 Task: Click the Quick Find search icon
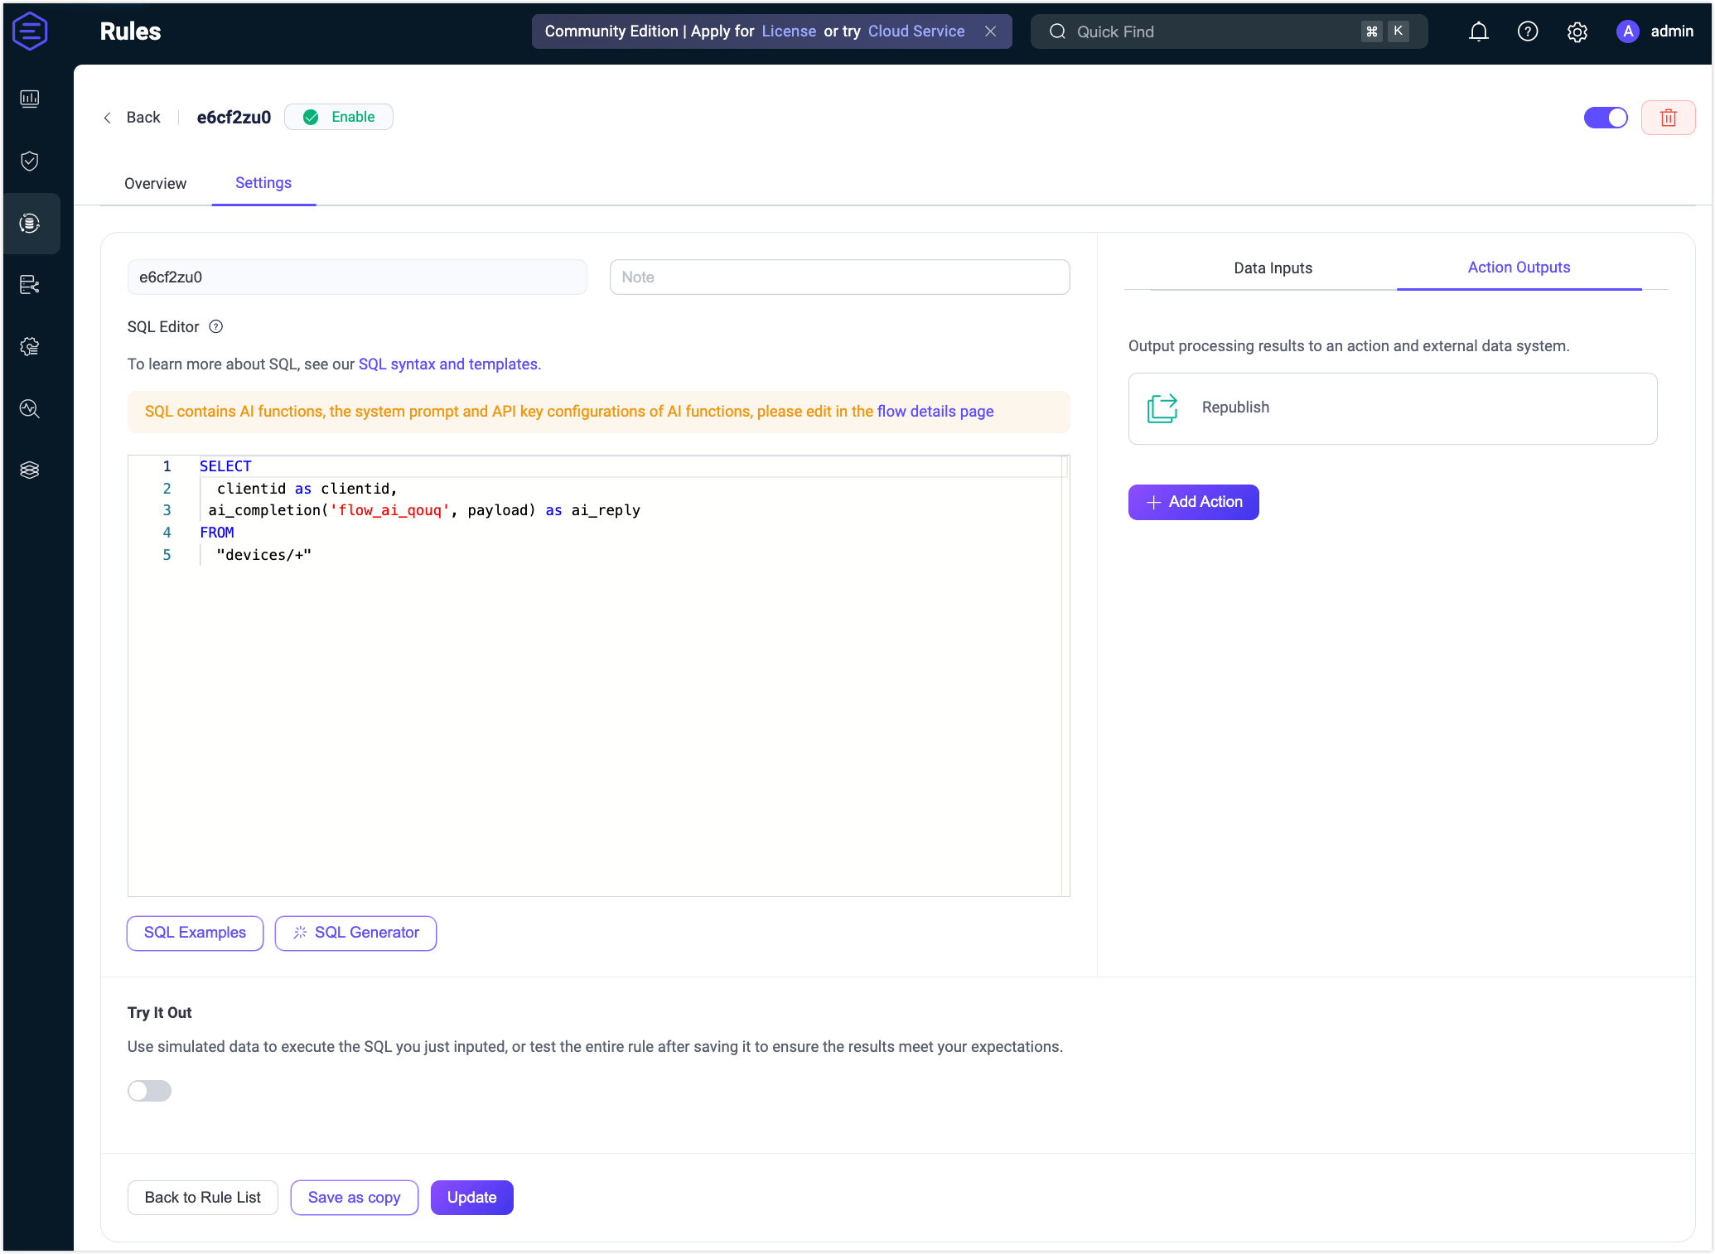1057,31
